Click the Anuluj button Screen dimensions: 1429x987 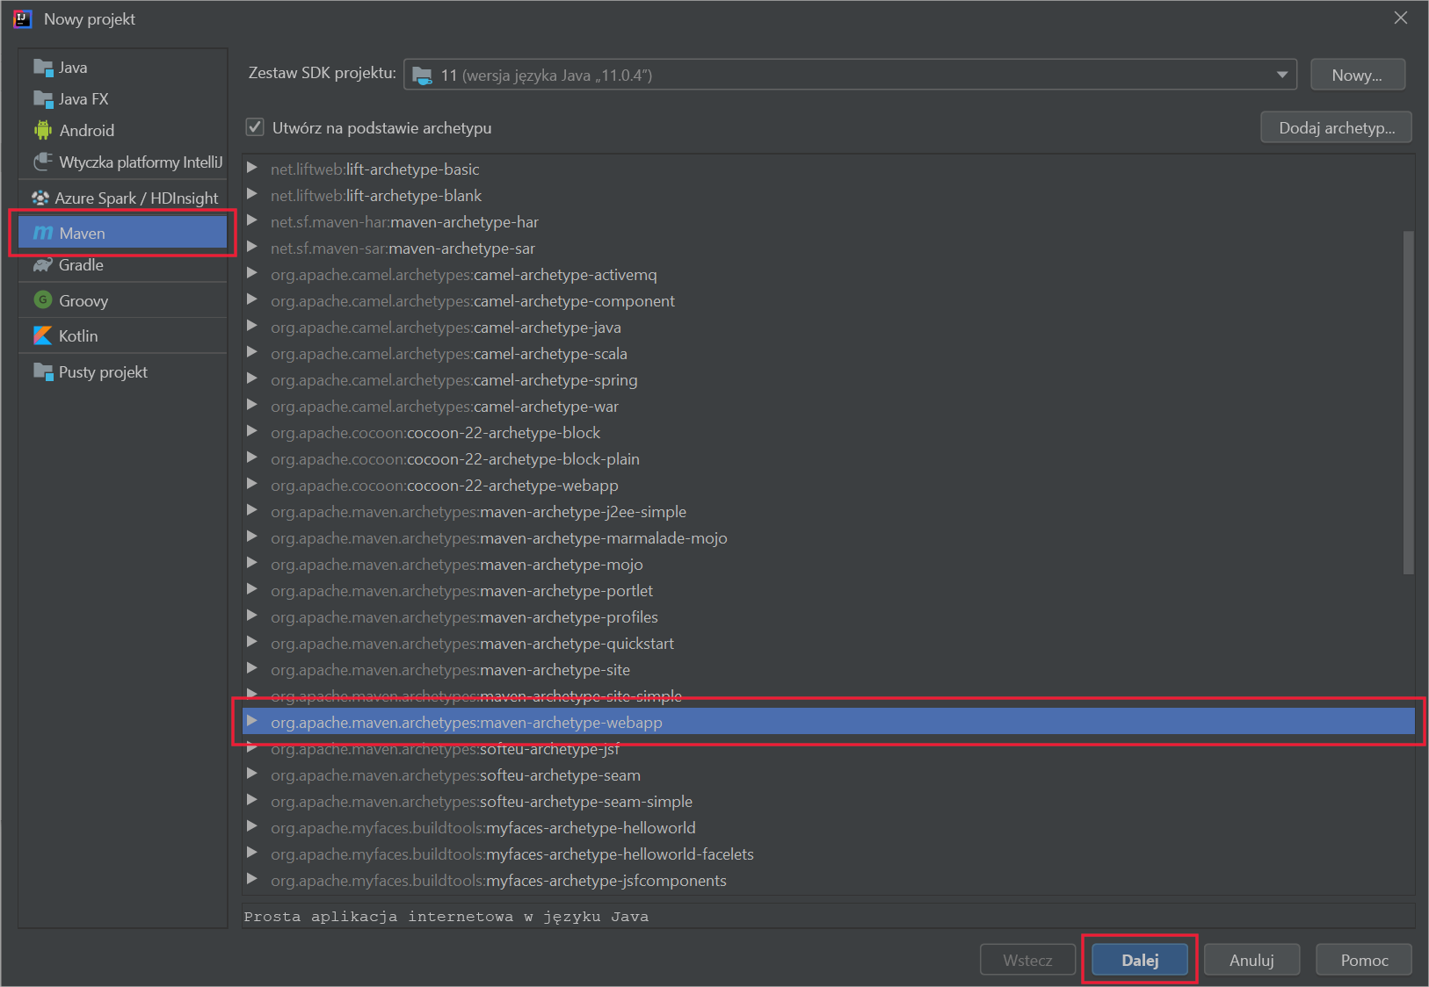(1251, 960)
